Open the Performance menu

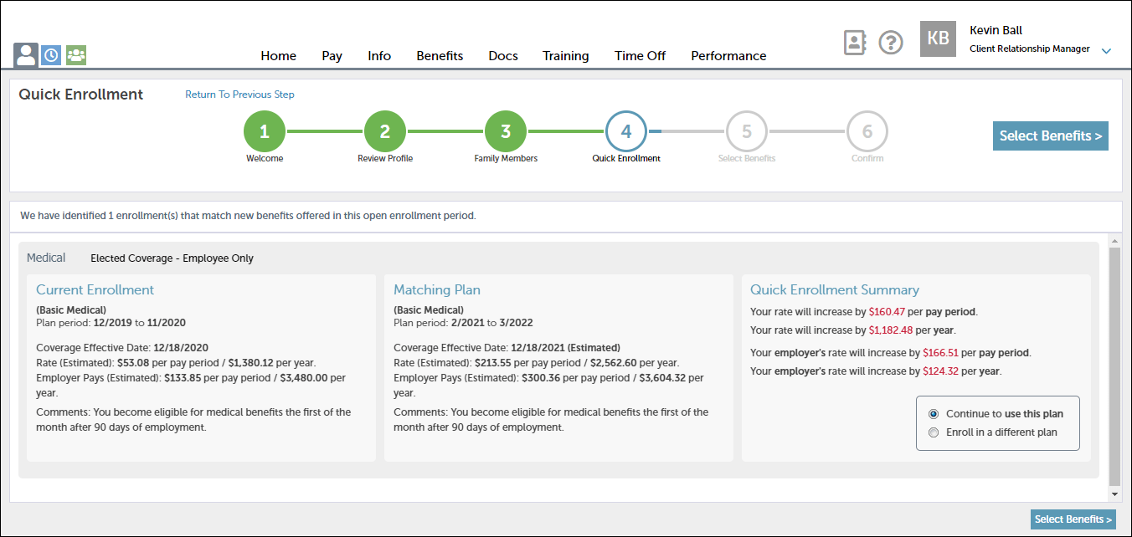728,56
